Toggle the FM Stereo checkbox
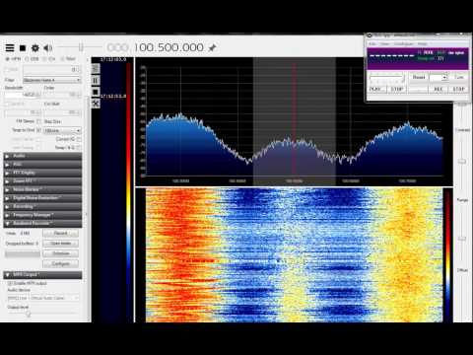 [x=38, y=121]
